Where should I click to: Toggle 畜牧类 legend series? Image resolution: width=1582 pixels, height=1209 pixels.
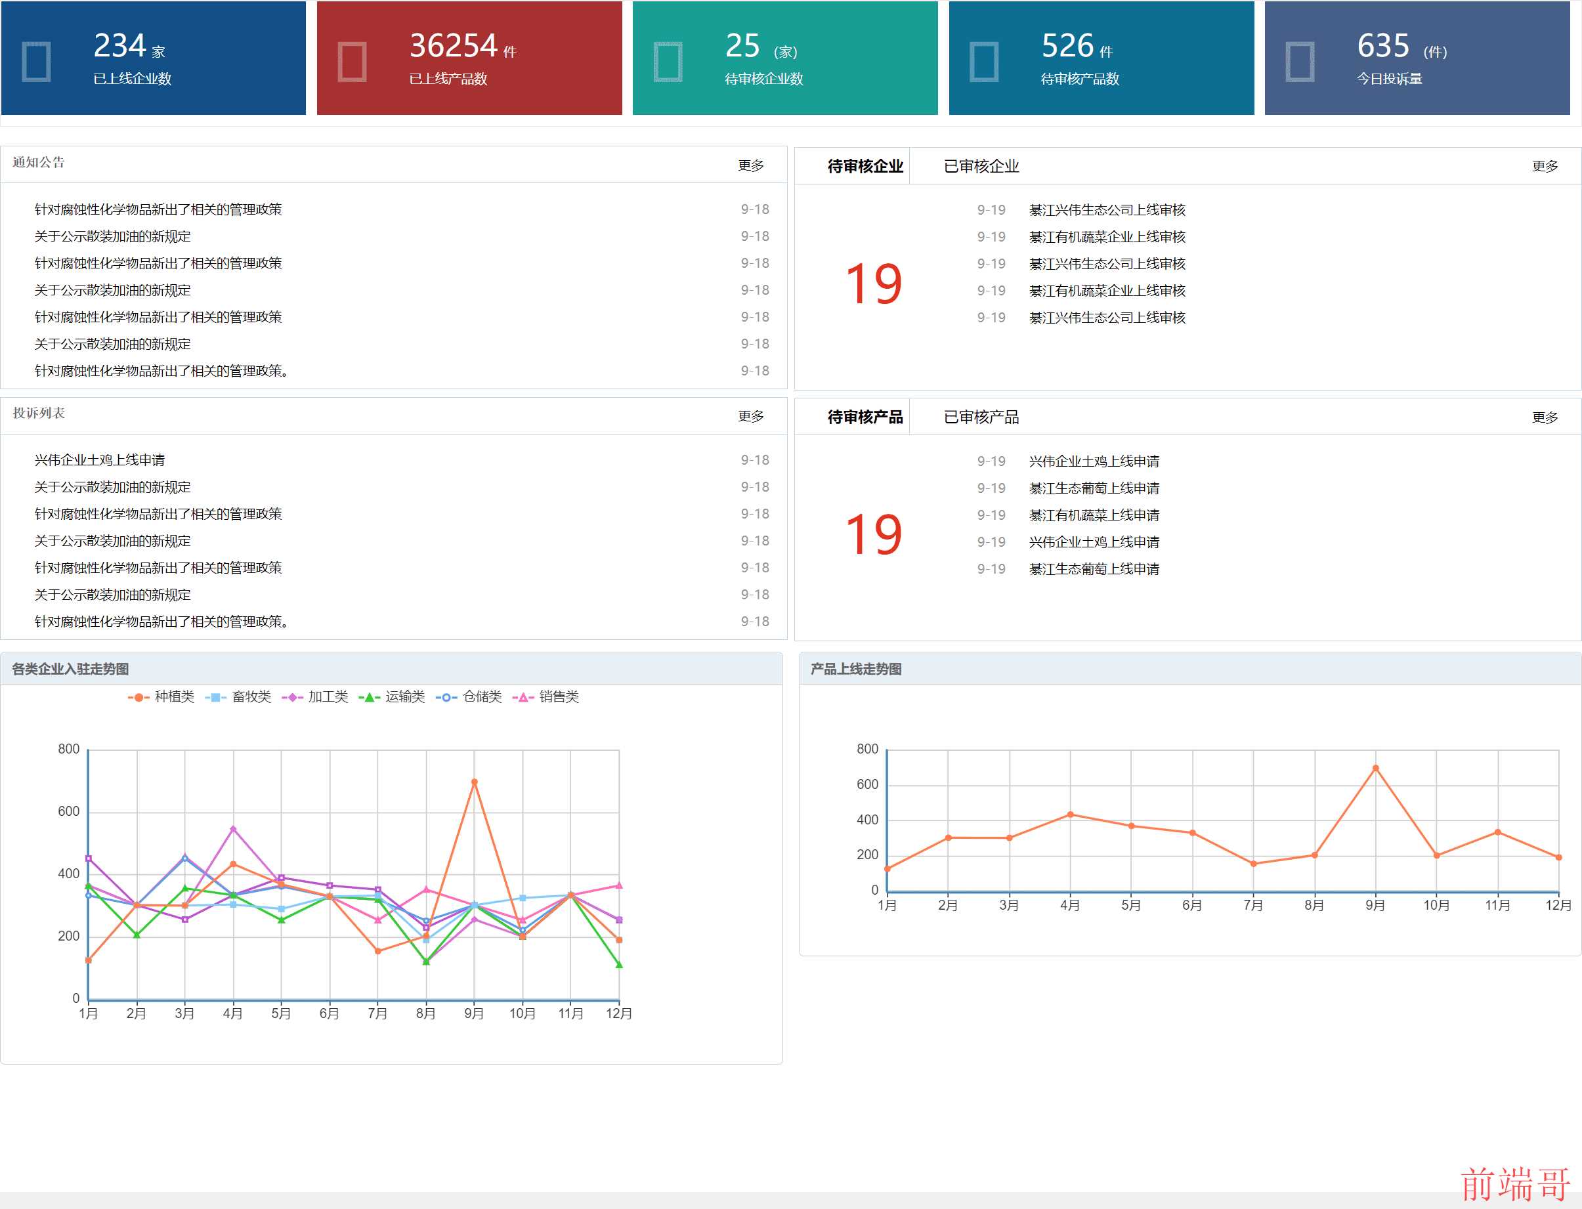point(238,696)
